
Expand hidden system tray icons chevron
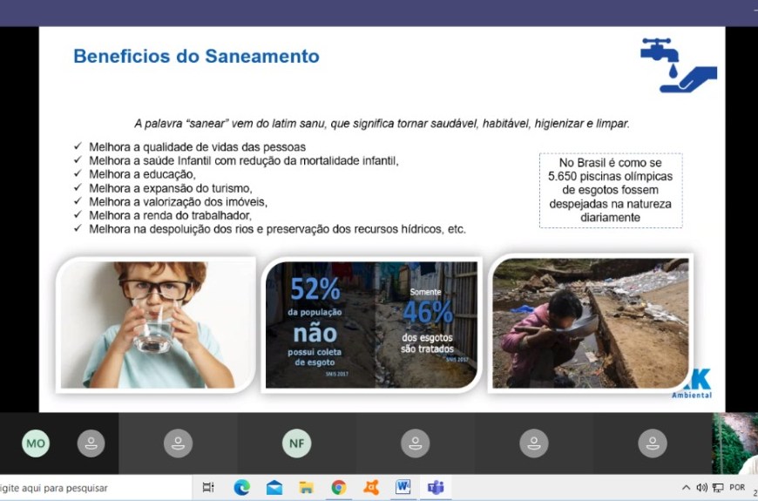click(x=687, y=488)
